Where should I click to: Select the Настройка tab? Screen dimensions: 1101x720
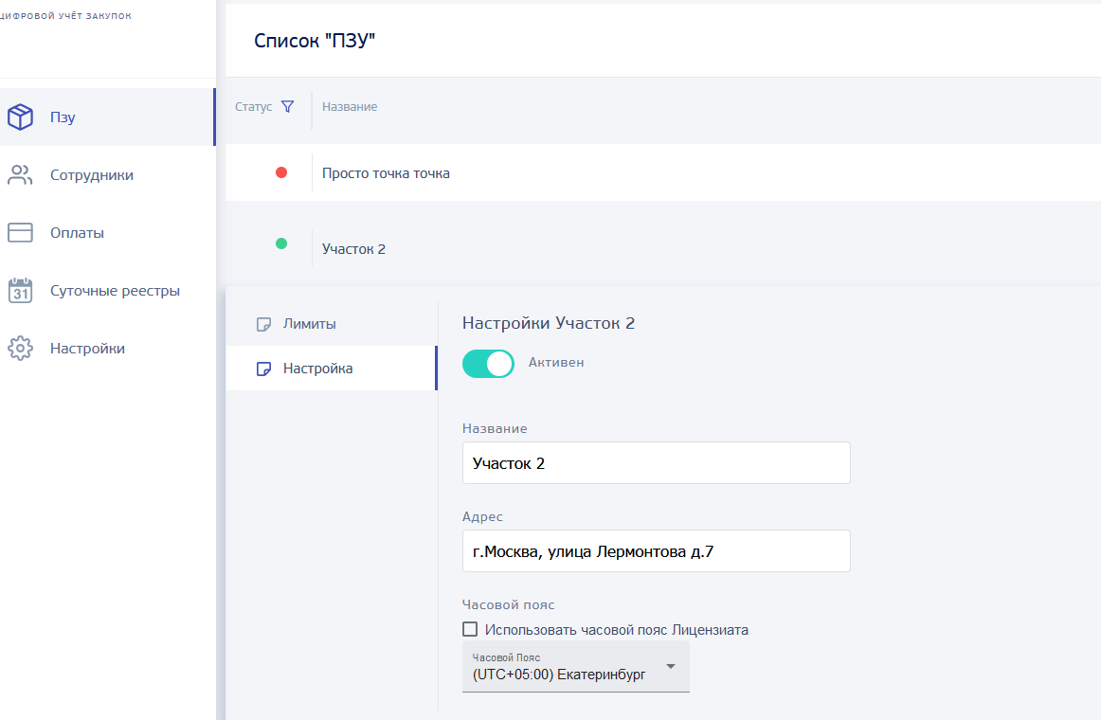pyautogui.click(x=318, y=369)
